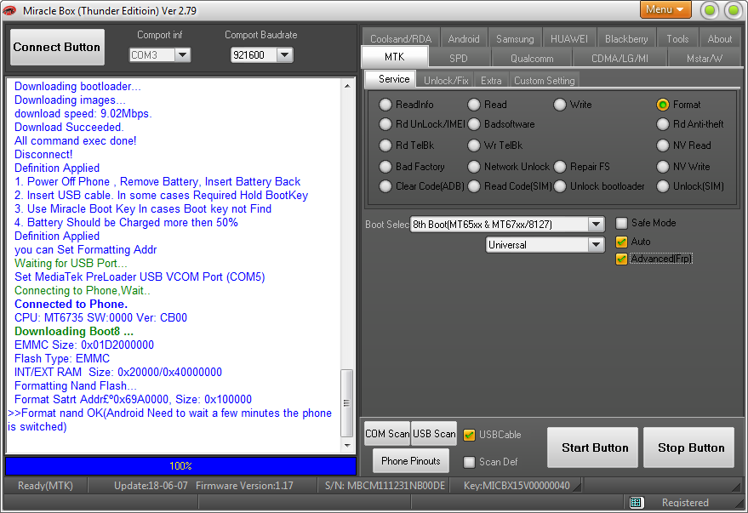The image size is (748, 513).
Task: Click the 'Connected to Phone.' log line
Action: [x=71, y=305]
